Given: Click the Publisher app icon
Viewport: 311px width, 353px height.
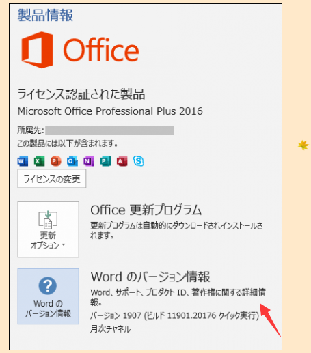Looking at the screenshot, I should pos(105,161).
